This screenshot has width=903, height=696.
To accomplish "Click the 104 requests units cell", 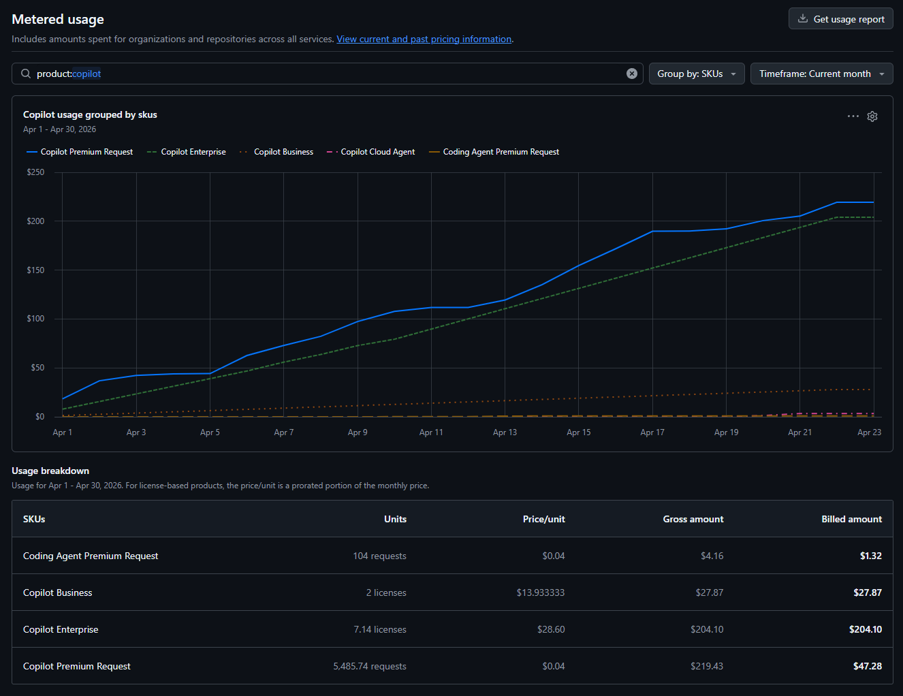I will tap(379, 556).
